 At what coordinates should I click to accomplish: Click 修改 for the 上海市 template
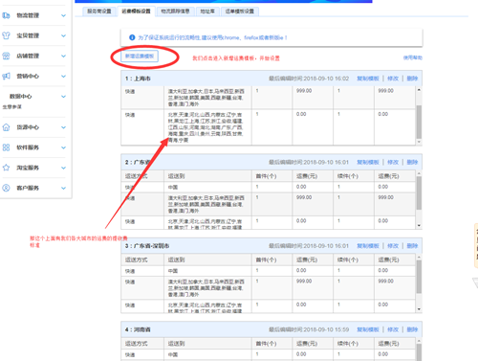point(393,79)
